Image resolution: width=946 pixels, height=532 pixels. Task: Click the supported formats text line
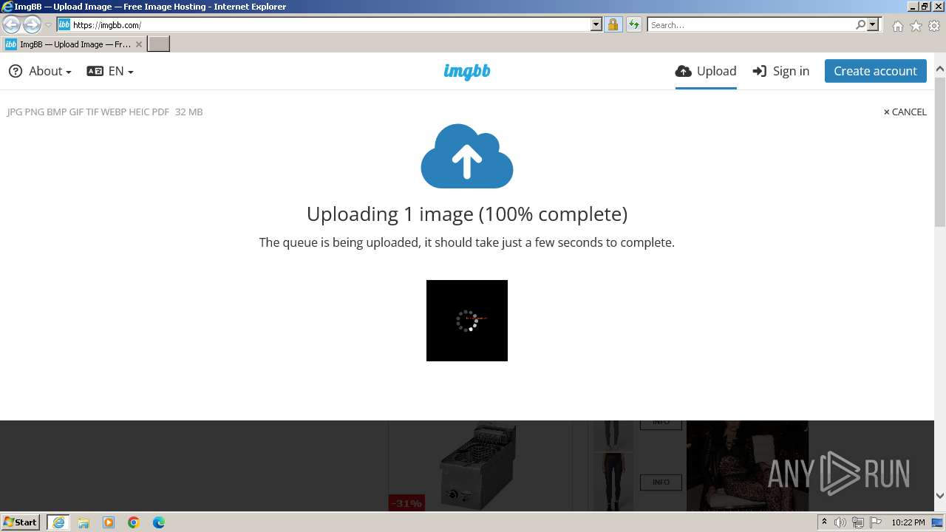[105, 112]
